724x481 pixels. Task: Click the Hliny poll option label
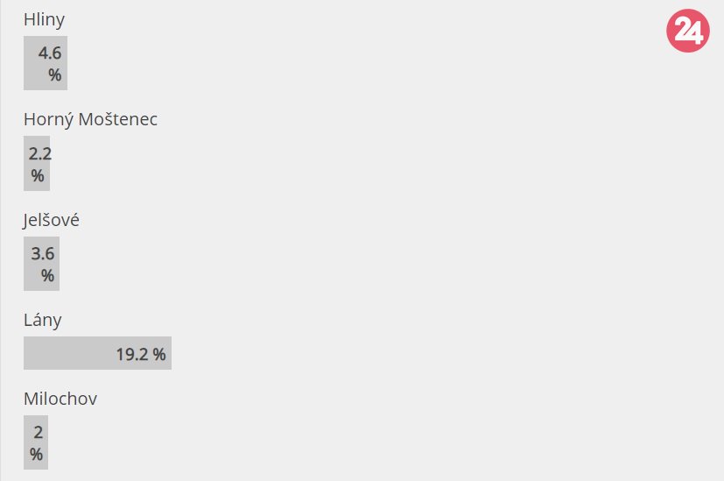(44, 19)
